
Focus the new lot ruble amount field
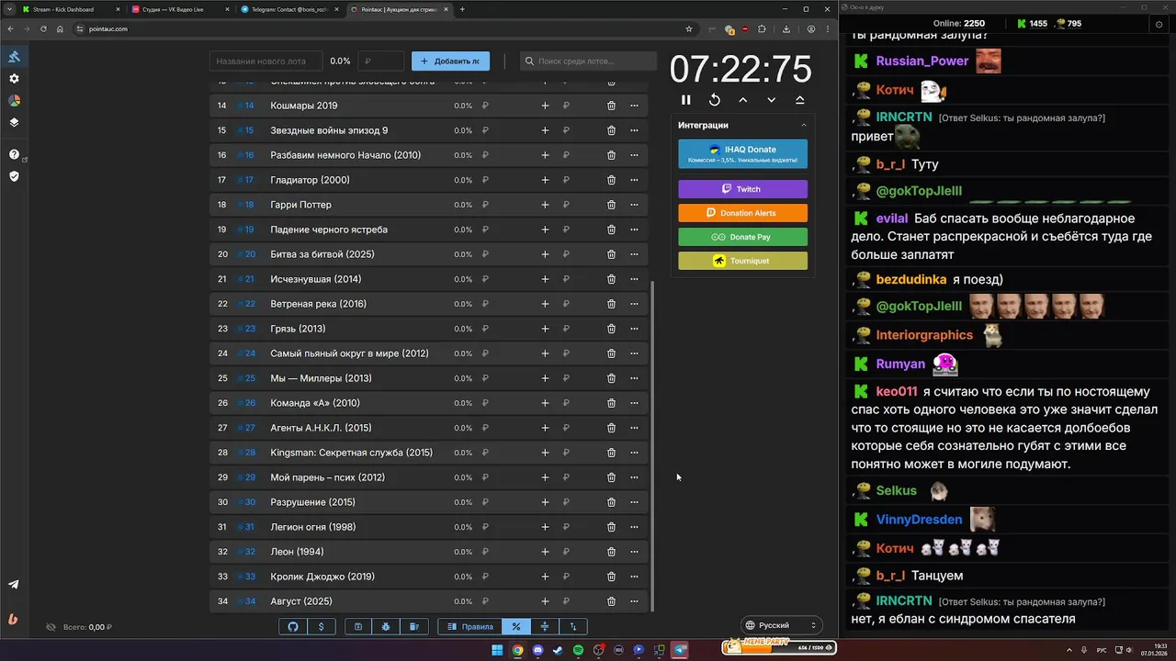click(381, 62)
